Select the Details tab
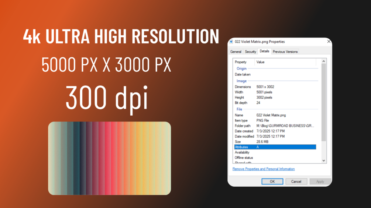Screen dimensions: 371x208 click(264, 51)
